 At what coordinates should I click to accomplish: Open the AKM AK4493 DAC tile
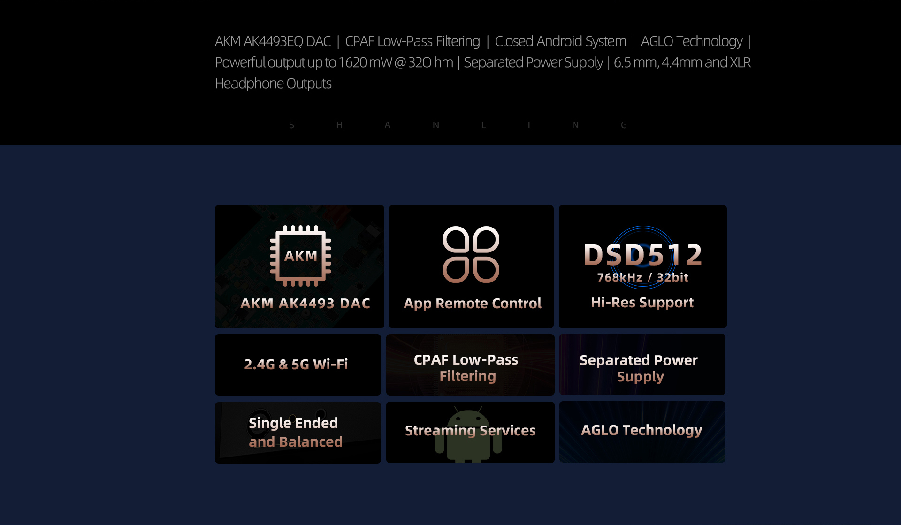pyautogui.click(x=299, y=266)
